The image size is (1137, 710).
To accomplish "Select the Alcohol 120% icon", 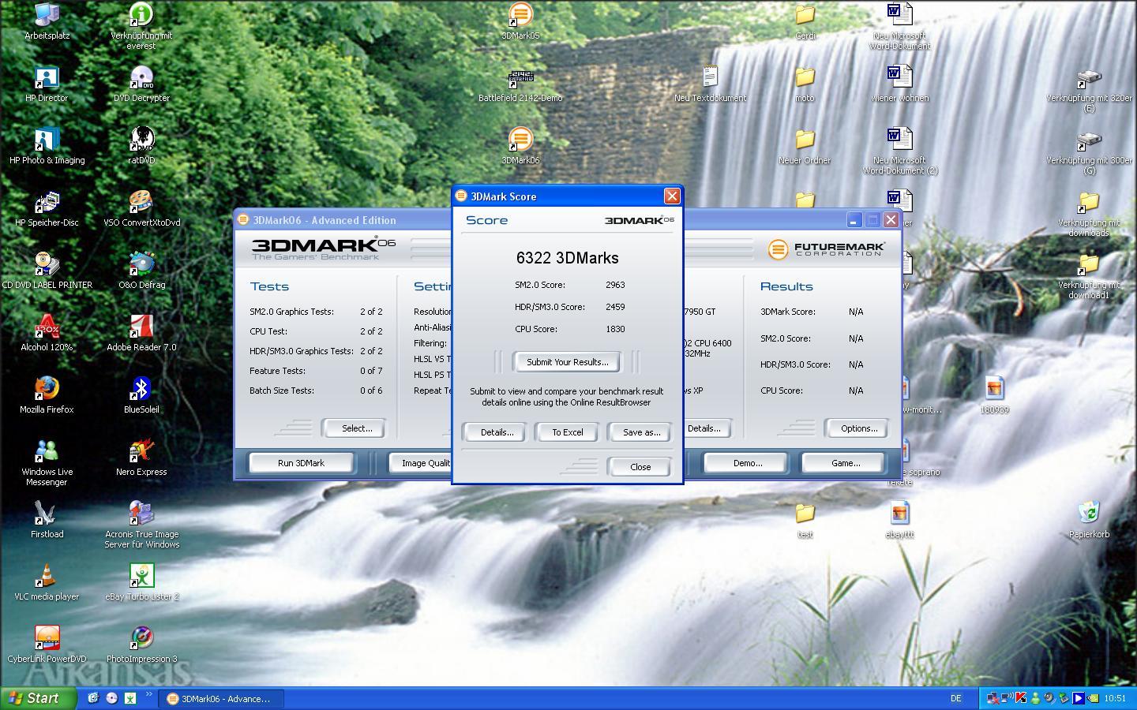I will [x=47, y=333].
